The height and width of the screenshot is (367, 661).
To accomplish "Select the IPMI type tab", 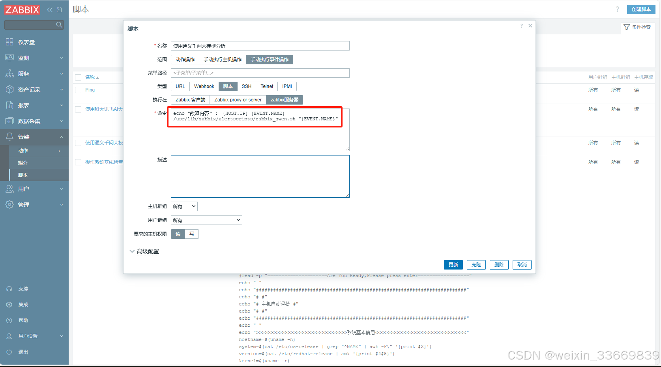I will coord(287,86).
